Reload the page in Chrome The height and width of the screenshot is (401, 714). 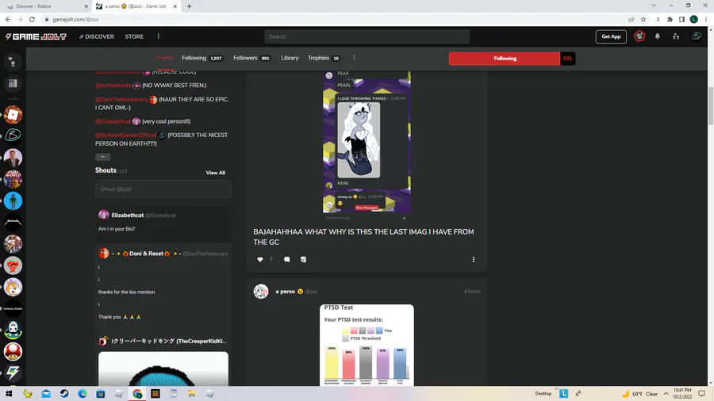(32, 19)
